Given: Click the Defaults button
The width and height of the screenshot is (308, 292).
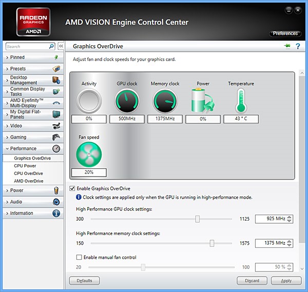Looking at the screenshot, I should [x=84, y=281].
